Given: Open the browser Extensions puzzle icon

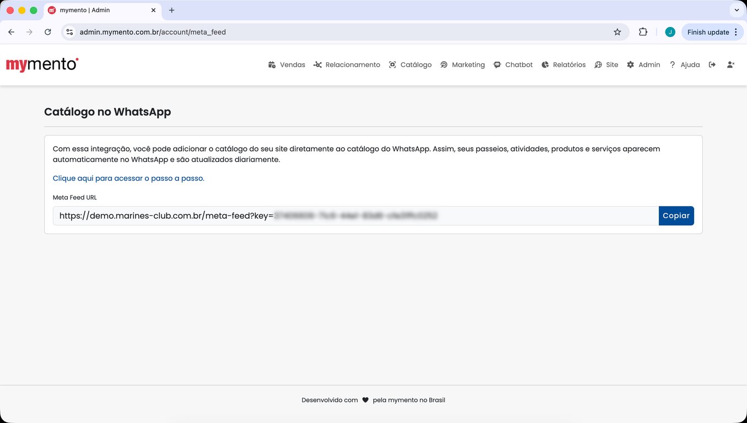Looking at the screenshot, I should point(643,32).
